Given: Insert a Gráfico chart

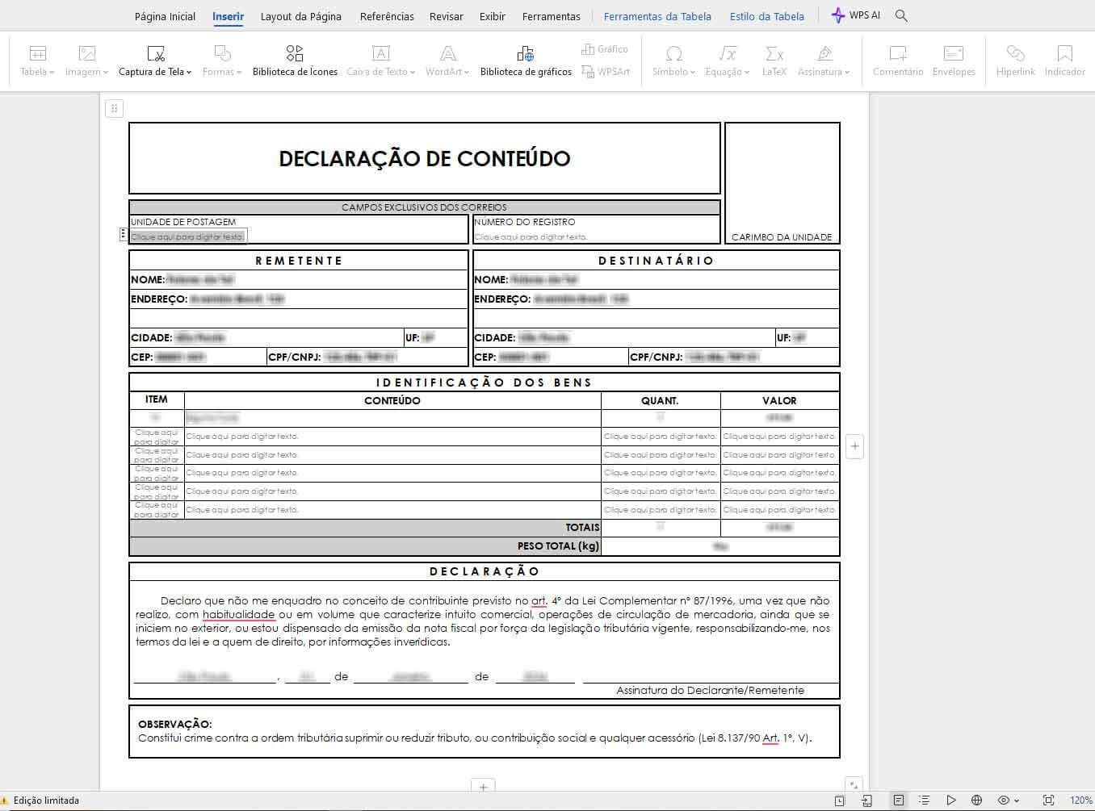Looking at the screenshot, I should [604, 49].
